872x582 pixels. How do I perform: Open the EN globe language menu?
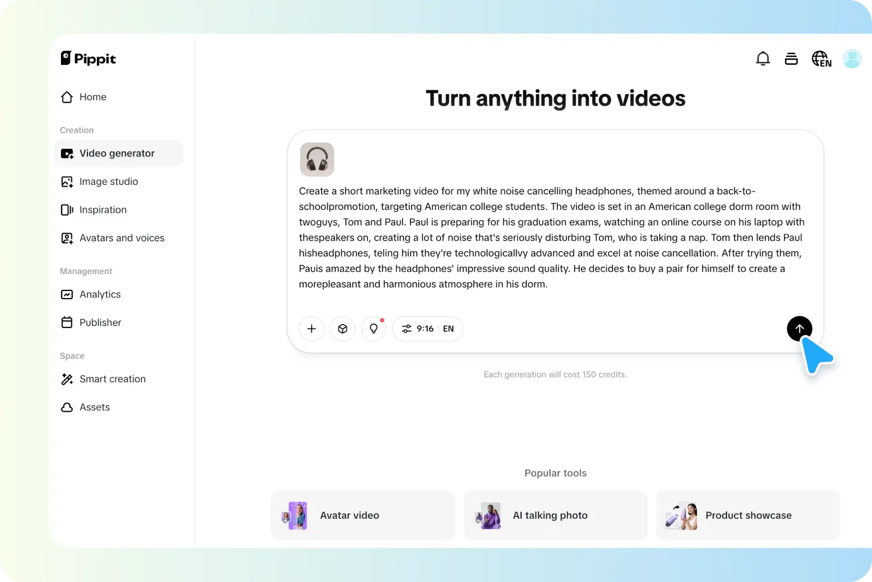click(x=821, y=58)
